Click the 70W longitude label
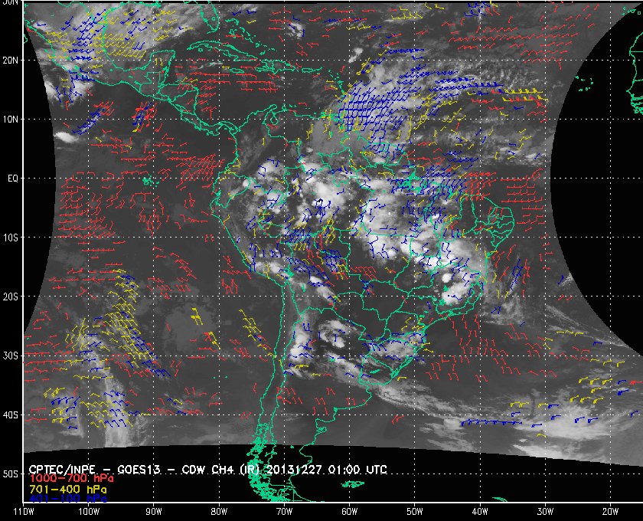The height and width of the screenshot is (521, 643). [x=284, y=512]
